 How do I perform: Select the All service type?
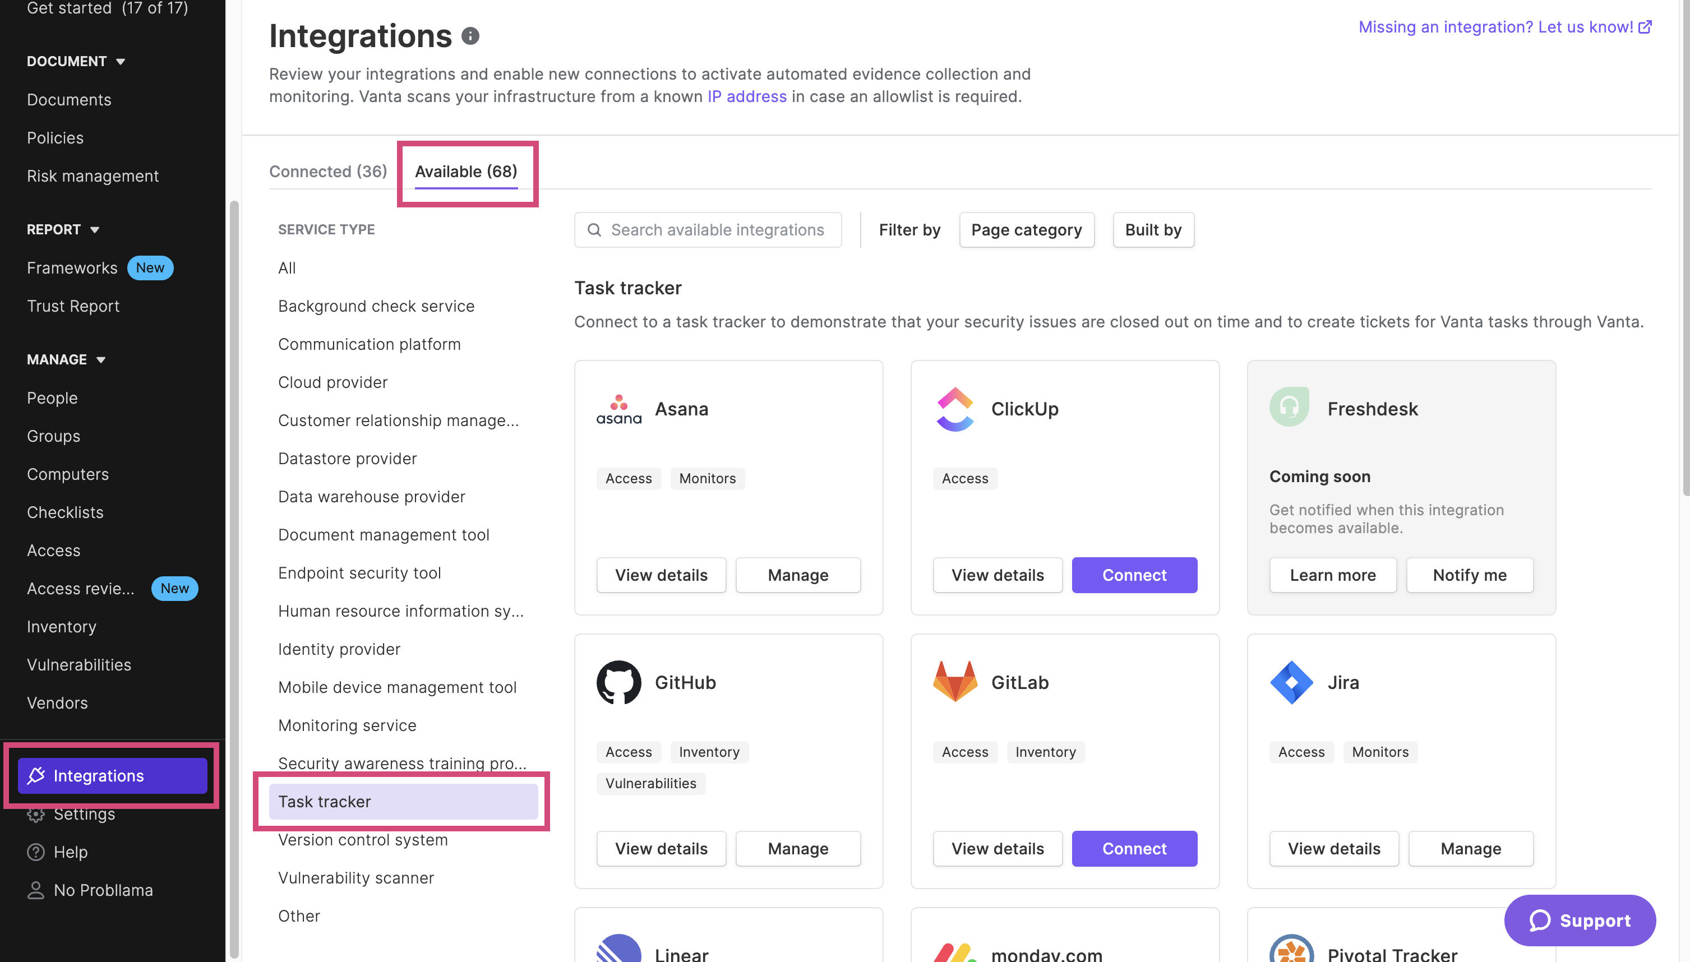click(287, 267)
